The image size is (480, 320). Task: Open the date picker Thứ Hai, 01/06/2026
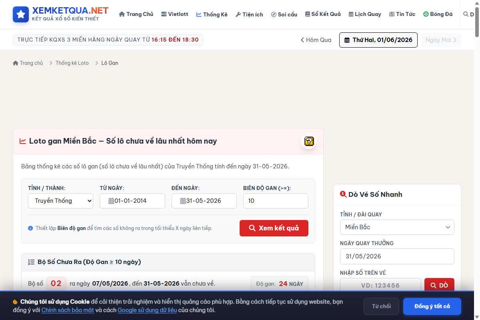tap(378, 40)
